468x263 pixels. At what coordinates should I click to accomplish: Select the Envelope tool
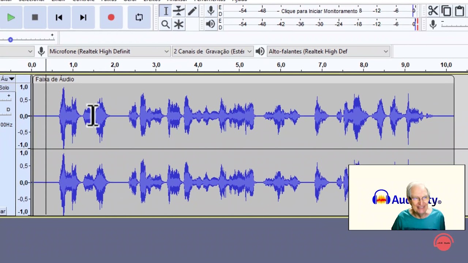click(179, 11)
